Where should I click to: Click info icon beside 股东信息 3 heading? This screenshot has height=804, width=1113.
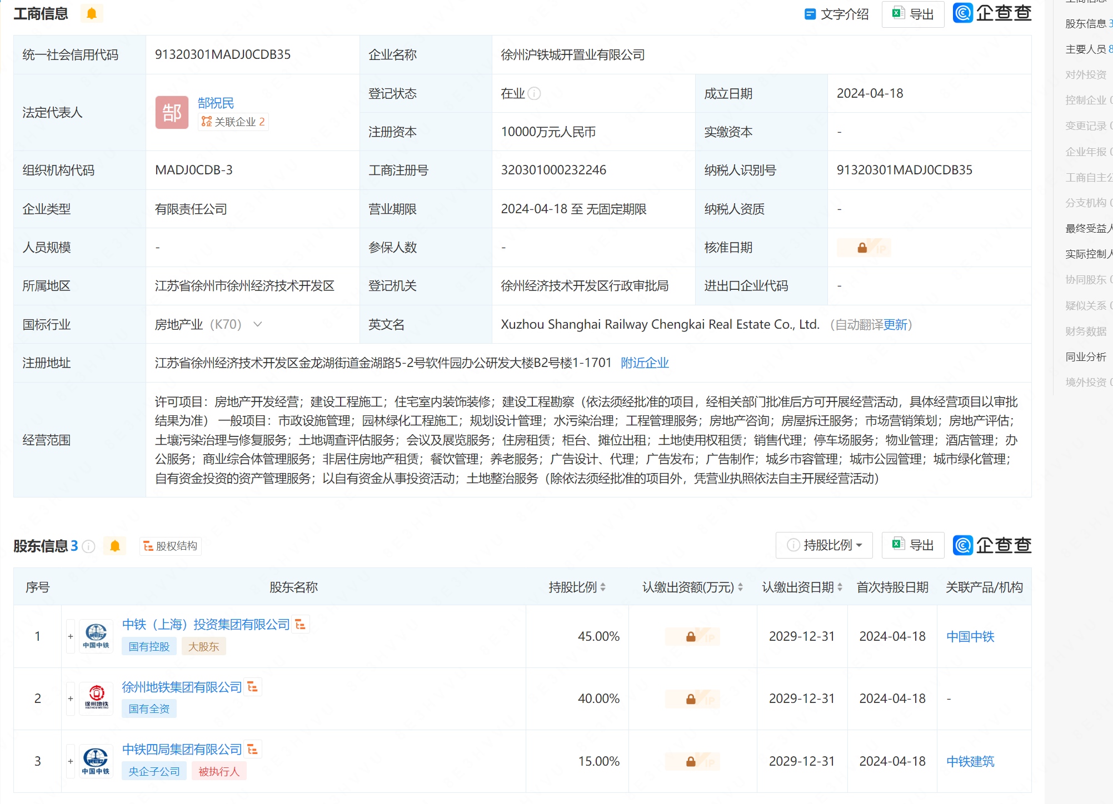pos(89,546)
